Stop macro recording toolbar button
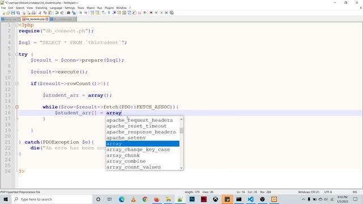Image resolution: width=363 pixels, height=204 pixels. [156, 12]
